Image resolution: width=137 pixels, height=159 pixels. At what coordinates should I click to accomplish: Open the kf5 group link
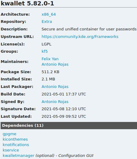coord(45,51)
